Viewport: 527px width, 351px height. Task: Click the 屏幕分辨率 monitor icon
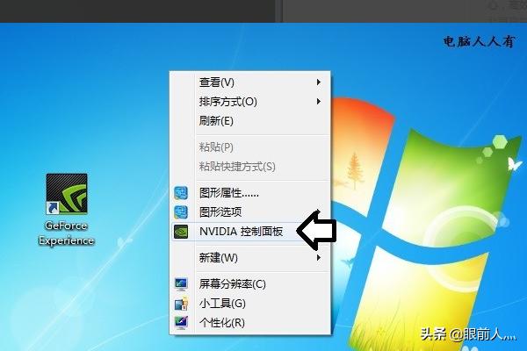181,283
